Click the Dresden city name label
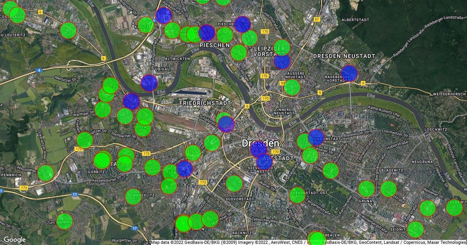Image resolution: width=467 pixels, height=245 pixels. (x=260, y=143)
